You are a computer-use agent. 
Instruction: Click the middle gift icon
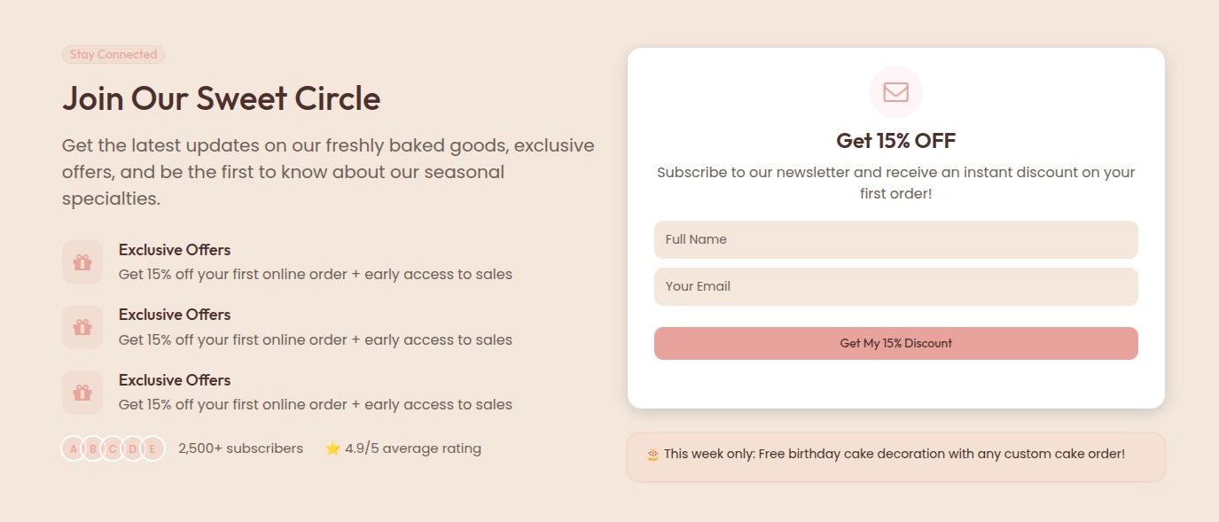pos(82,327)
